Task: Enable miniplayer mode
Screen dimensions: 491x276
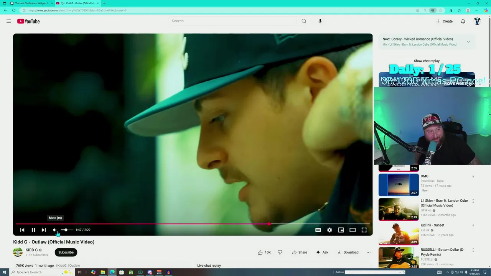Action: [341, 230]
